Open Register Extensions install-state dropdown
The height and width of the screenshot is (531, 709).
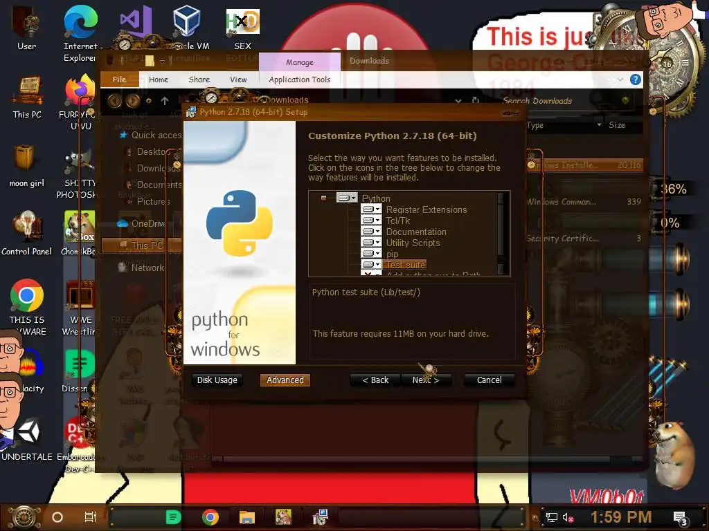[x=371, y=209]
